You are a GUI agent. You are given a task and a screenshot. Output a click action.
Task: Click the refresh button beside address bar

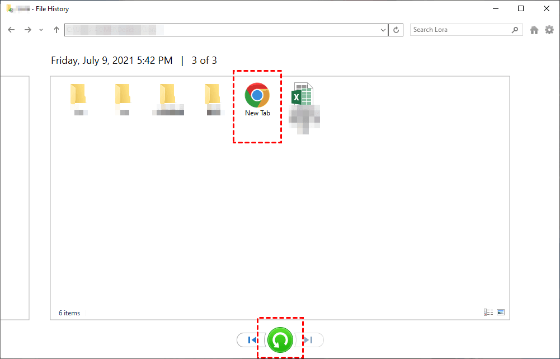coord(396,30)
